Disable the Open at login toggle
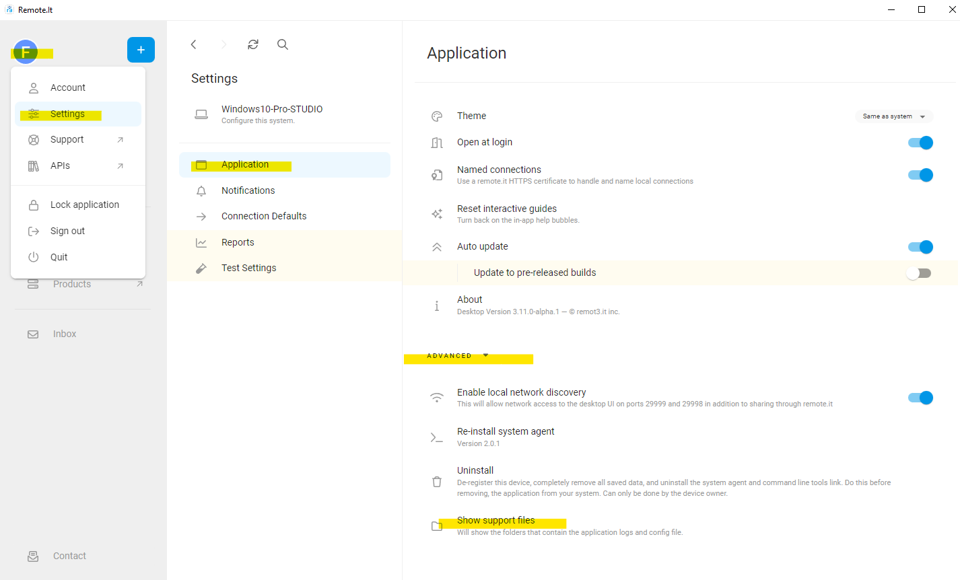 920,143
